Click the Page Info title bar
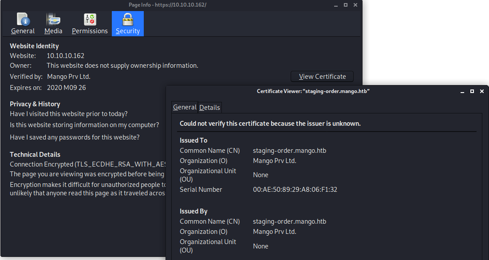This screenshot has width=489, height=260. click(x=167, y=5)
